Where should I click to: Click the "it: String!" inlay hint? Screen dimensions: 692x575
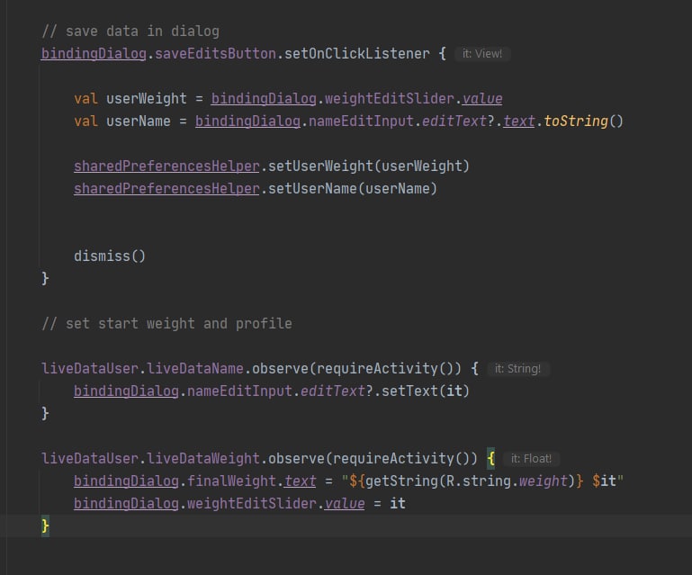tap(517, 369)
